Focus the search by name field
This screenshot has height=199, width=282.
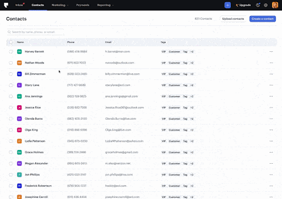36,32
